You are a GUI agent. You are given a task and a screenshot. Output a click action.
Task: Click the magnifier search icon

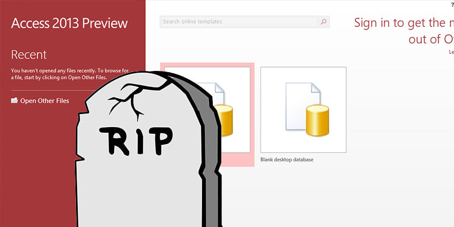pos(323,22)
